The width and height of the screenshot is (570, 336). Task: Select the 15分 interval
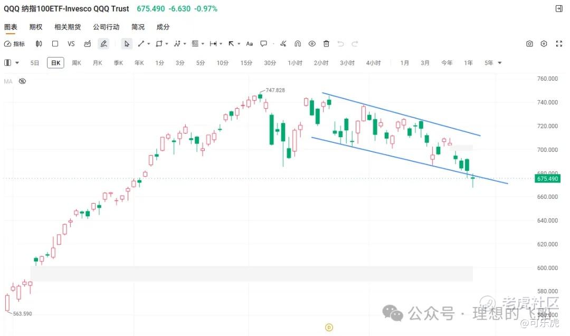(246, 63)
